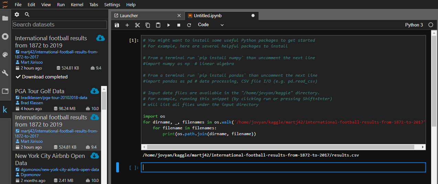This screenshot has height=184, width=438.
Task: Open dgomonov/new-york-city-airbnb-open-data link
Action: 60,170
